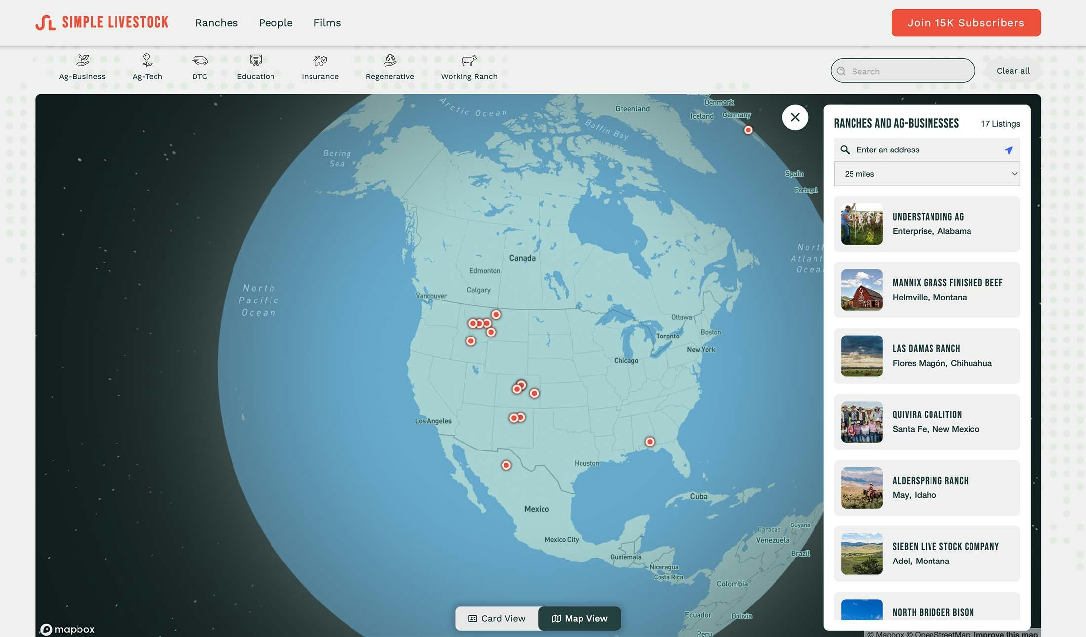Click Join 15K Subscribers button
Screen dimensions: 1086x637
(966, 23)
